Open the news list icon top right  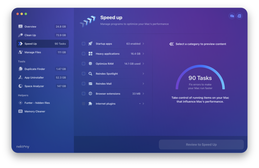pyautogui.click(x=239, y=16)
